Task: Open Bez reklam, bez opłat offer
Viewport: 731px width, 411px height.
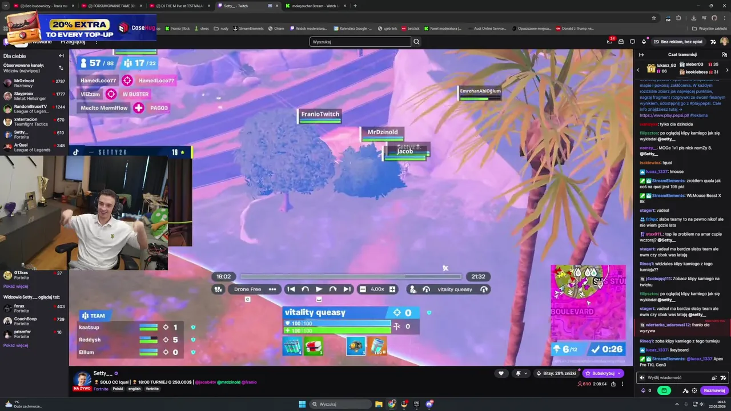Action: (x=677, y=42)
